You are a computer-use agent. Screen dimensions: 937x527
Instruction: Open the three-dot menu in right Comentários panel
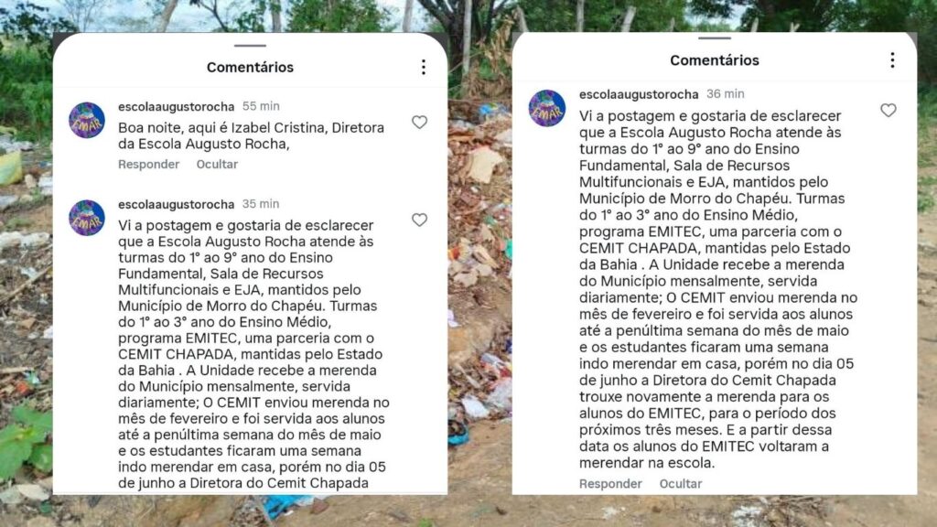pos(892,59)
